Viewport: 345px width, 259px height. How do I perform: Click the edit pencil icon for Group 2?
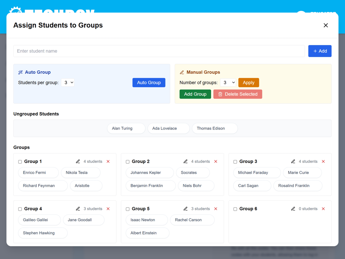[x=186, y=162]
